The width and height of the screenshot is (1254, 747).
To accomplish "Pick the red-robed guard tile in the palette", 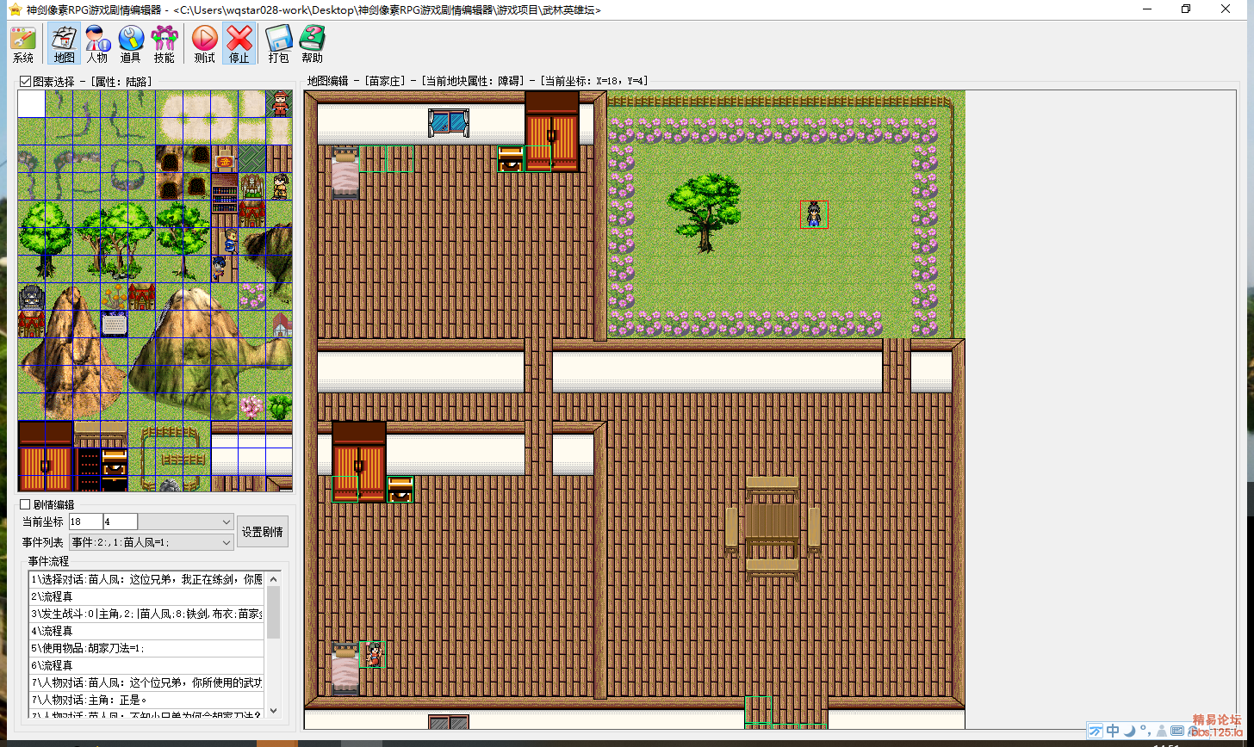I will (x=280, y=104).
